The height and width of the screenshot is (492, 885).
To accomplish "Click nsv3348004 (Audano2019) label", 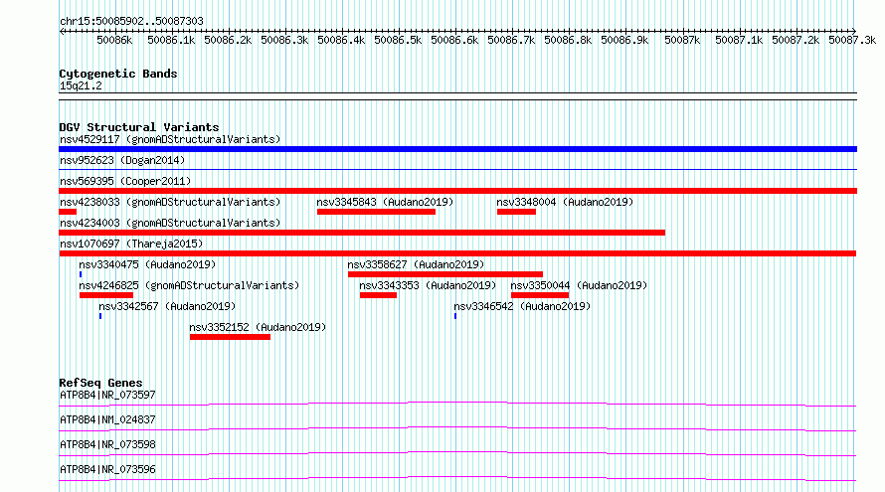I will (565, 202).
